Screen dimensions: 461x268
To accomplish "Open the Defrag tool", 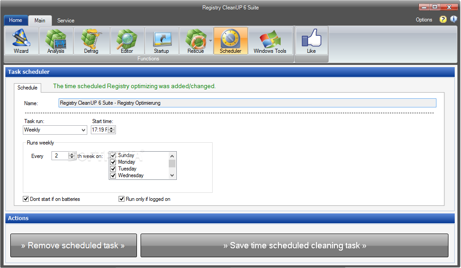I will (91, 41).
